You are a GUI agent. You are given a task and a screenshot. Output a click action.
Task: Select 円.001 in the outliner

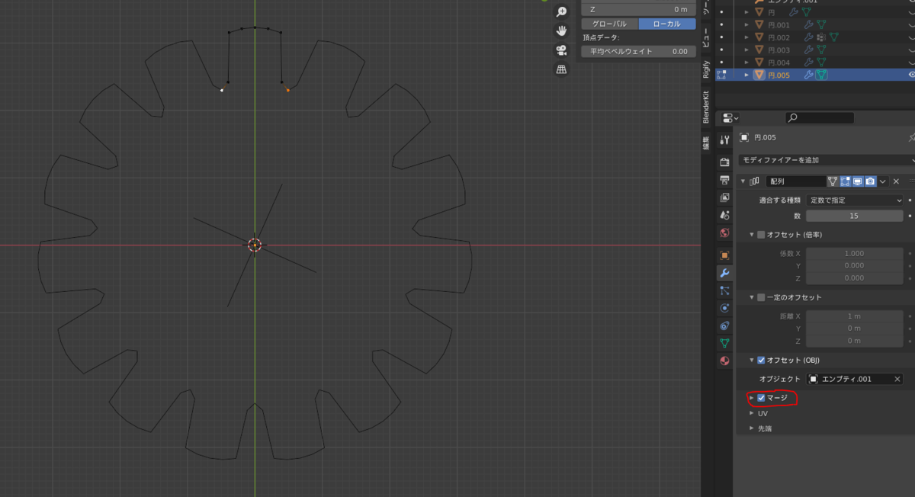point(779,24)
